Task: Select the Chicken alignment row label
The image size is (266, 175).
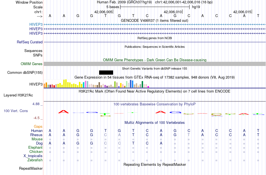Action: coord(36,152)
